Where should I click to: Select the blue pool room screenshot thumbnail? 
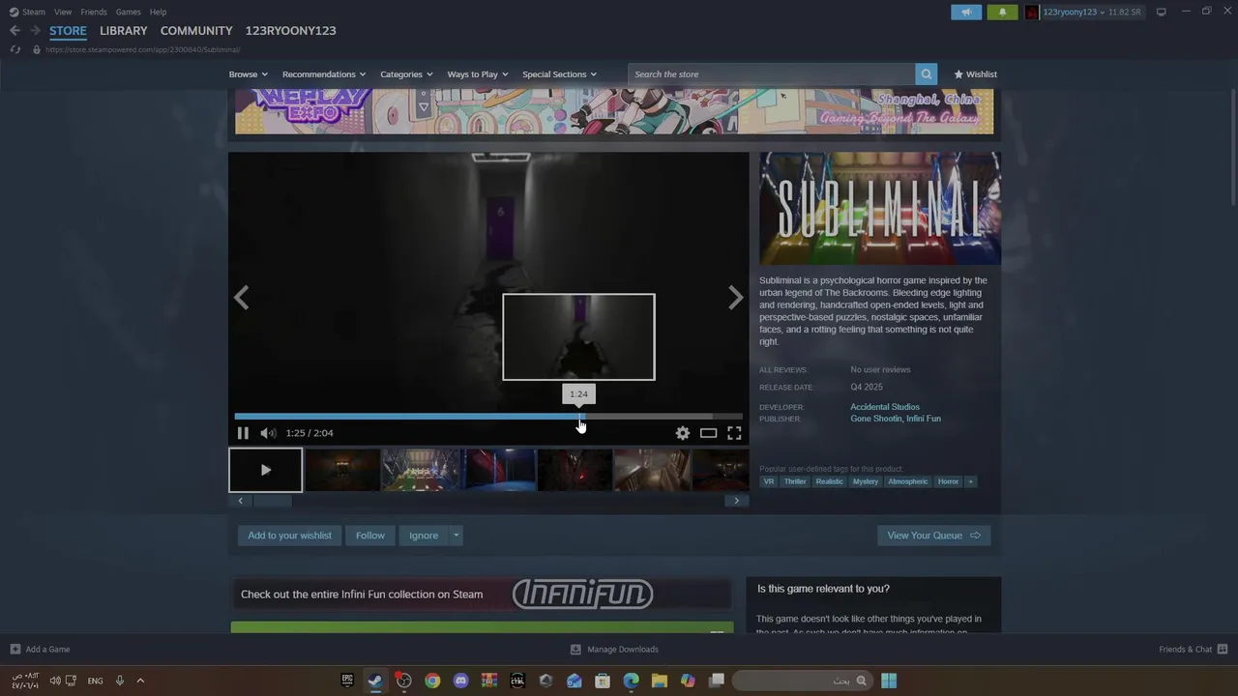coord(498,470)
